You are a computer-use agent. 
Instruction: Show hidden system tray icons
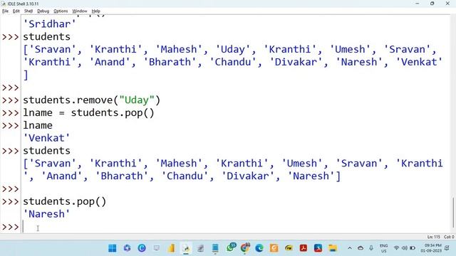coord(350,248)
